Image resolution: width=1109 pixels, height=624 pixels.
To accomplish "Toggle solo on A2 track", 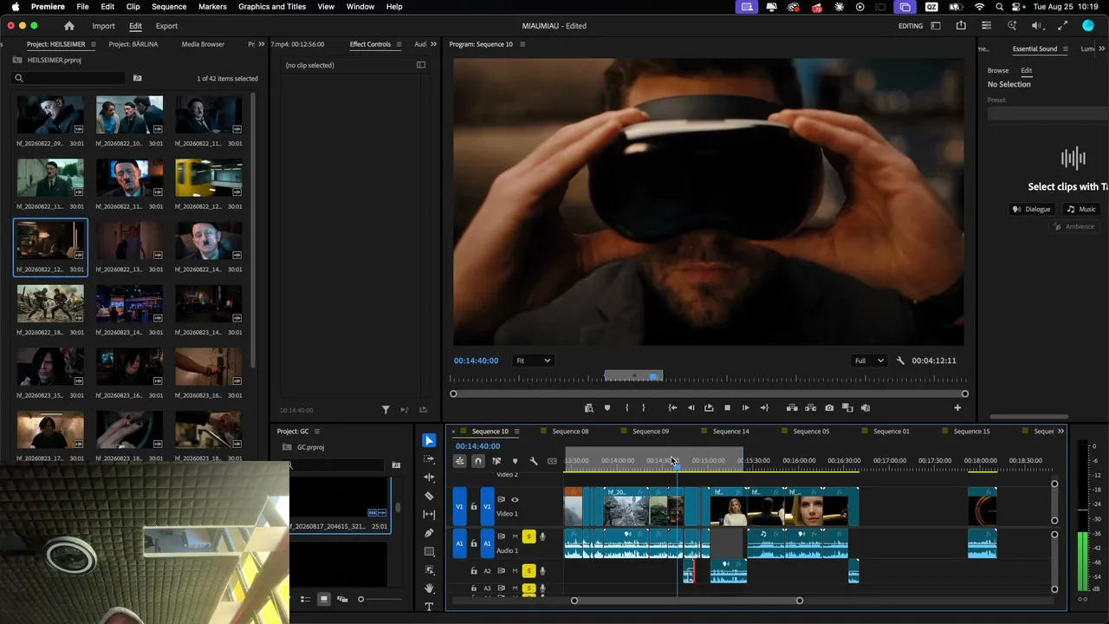I will 529,571.
